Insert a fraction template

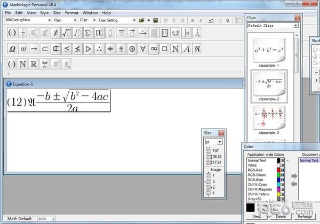click(23, 33)
